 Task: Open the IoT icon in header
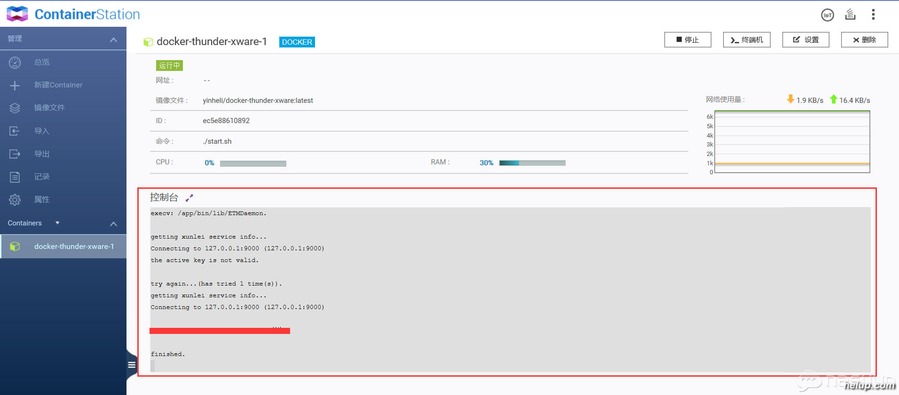point(827,15)
